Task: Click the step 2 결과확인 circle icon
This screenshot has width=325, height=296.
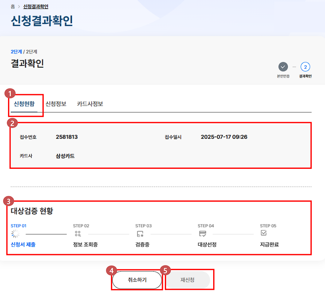Action: point(305,67)
